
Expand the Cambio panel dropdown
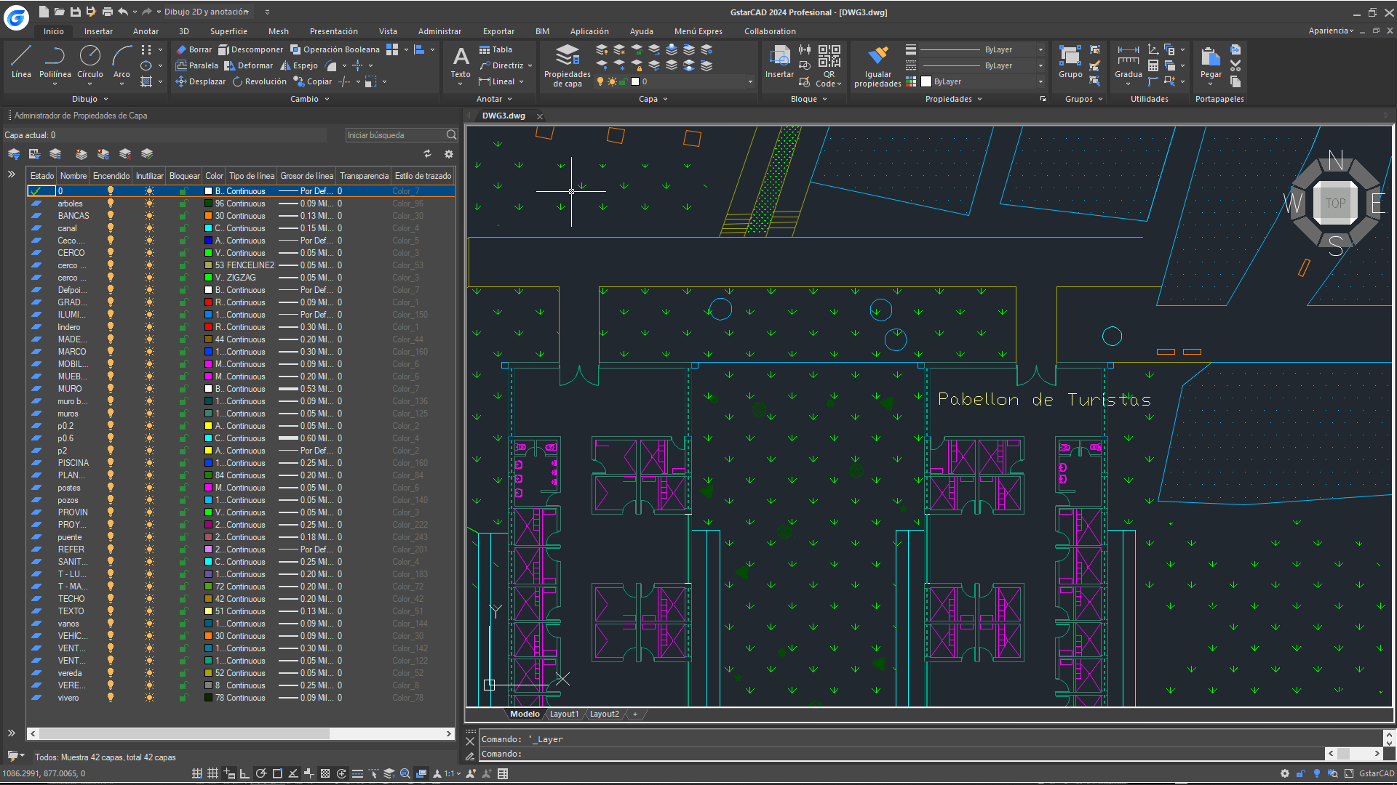tap(327, 99)
